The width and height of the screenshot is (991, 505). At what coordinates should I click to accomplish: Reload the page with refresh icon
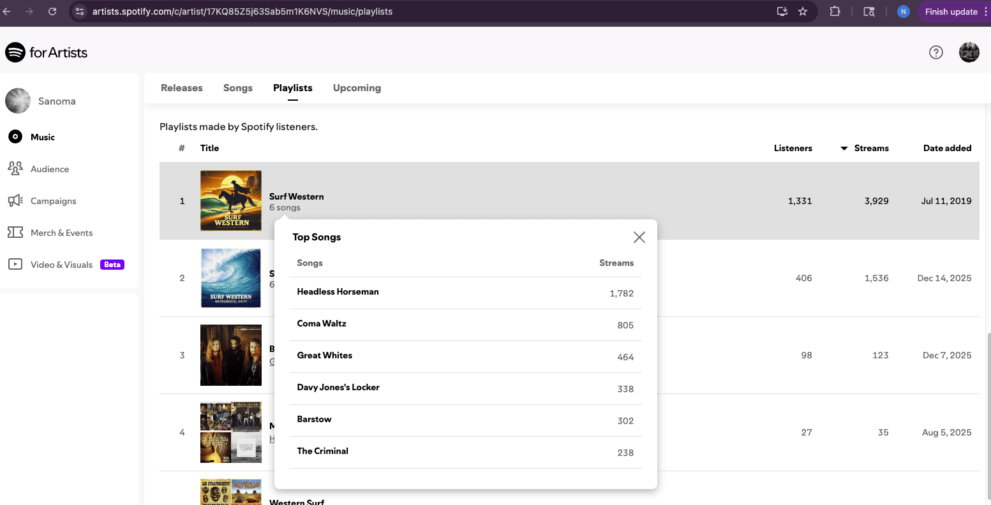52,11
